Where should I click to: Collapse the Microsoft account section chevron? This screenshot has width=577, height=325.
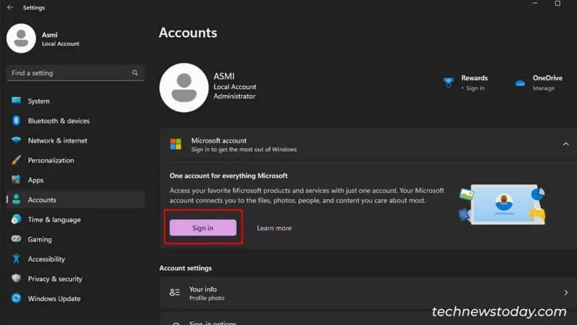pyautogui.click(x=566, y=144)
